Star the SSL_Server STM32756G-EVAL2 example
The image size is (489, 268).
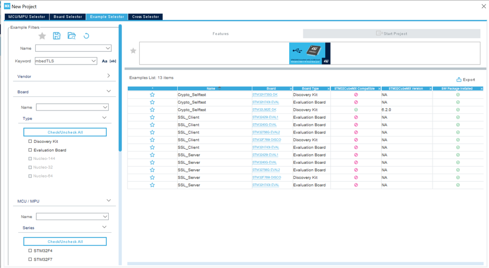coord(152,170)
